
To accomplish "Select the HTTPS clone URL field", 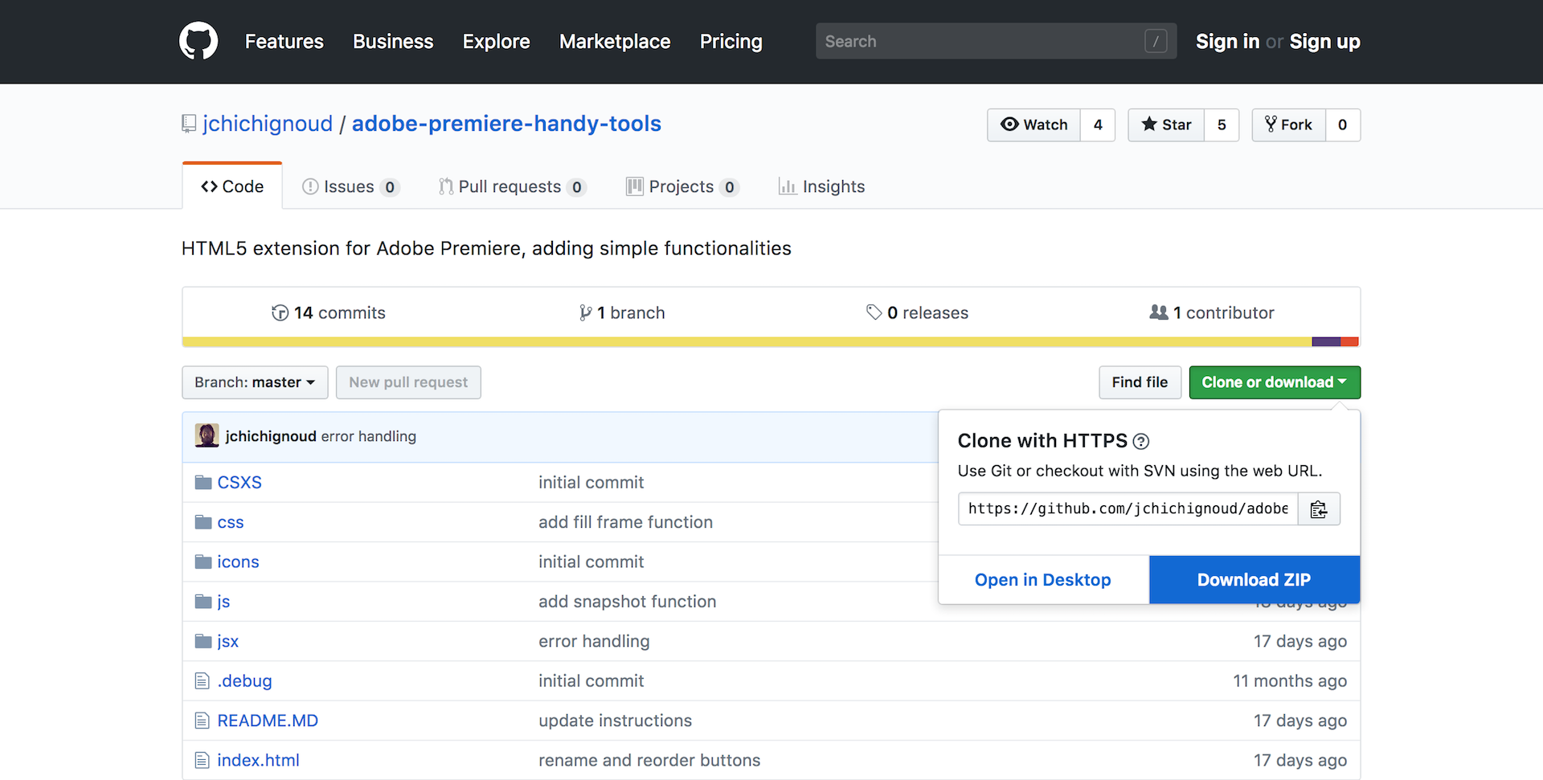I will pos(1128,509).
